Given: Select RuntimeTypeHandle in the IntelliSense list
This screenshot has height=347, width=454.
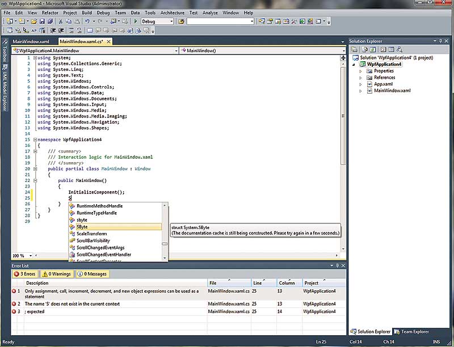Looking at the screenshot, I should tap(115, 213).
